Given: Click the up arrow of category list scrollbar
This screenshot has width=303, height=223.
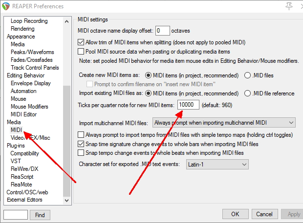Looking at the screenshot, I should [66, 21].
